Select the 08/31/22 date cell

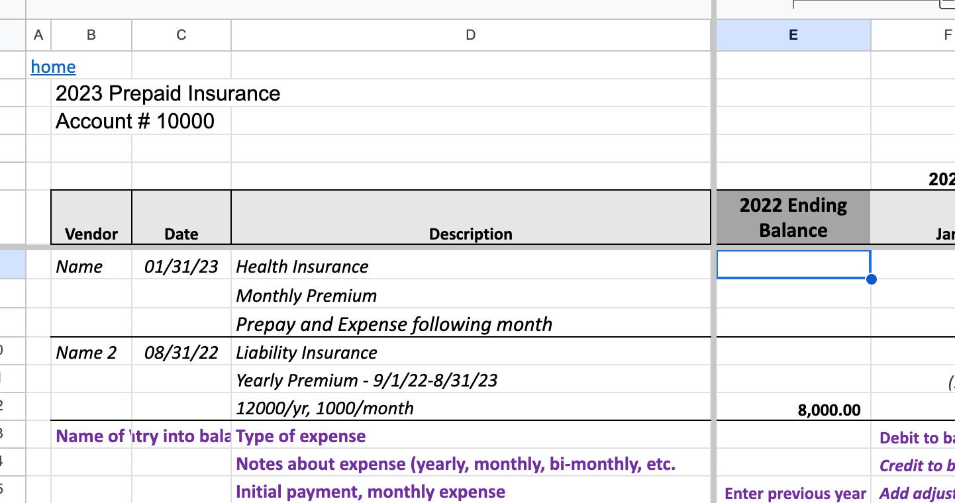[x=181, y=352]
